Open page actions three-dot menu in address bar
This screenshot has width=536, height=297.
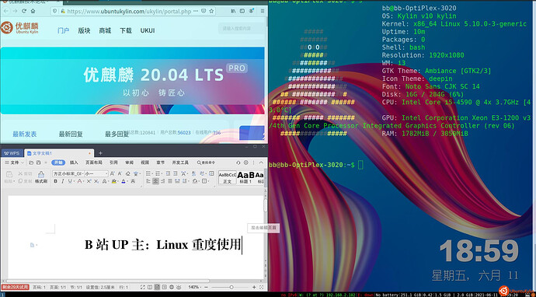[x=196, y=11]
